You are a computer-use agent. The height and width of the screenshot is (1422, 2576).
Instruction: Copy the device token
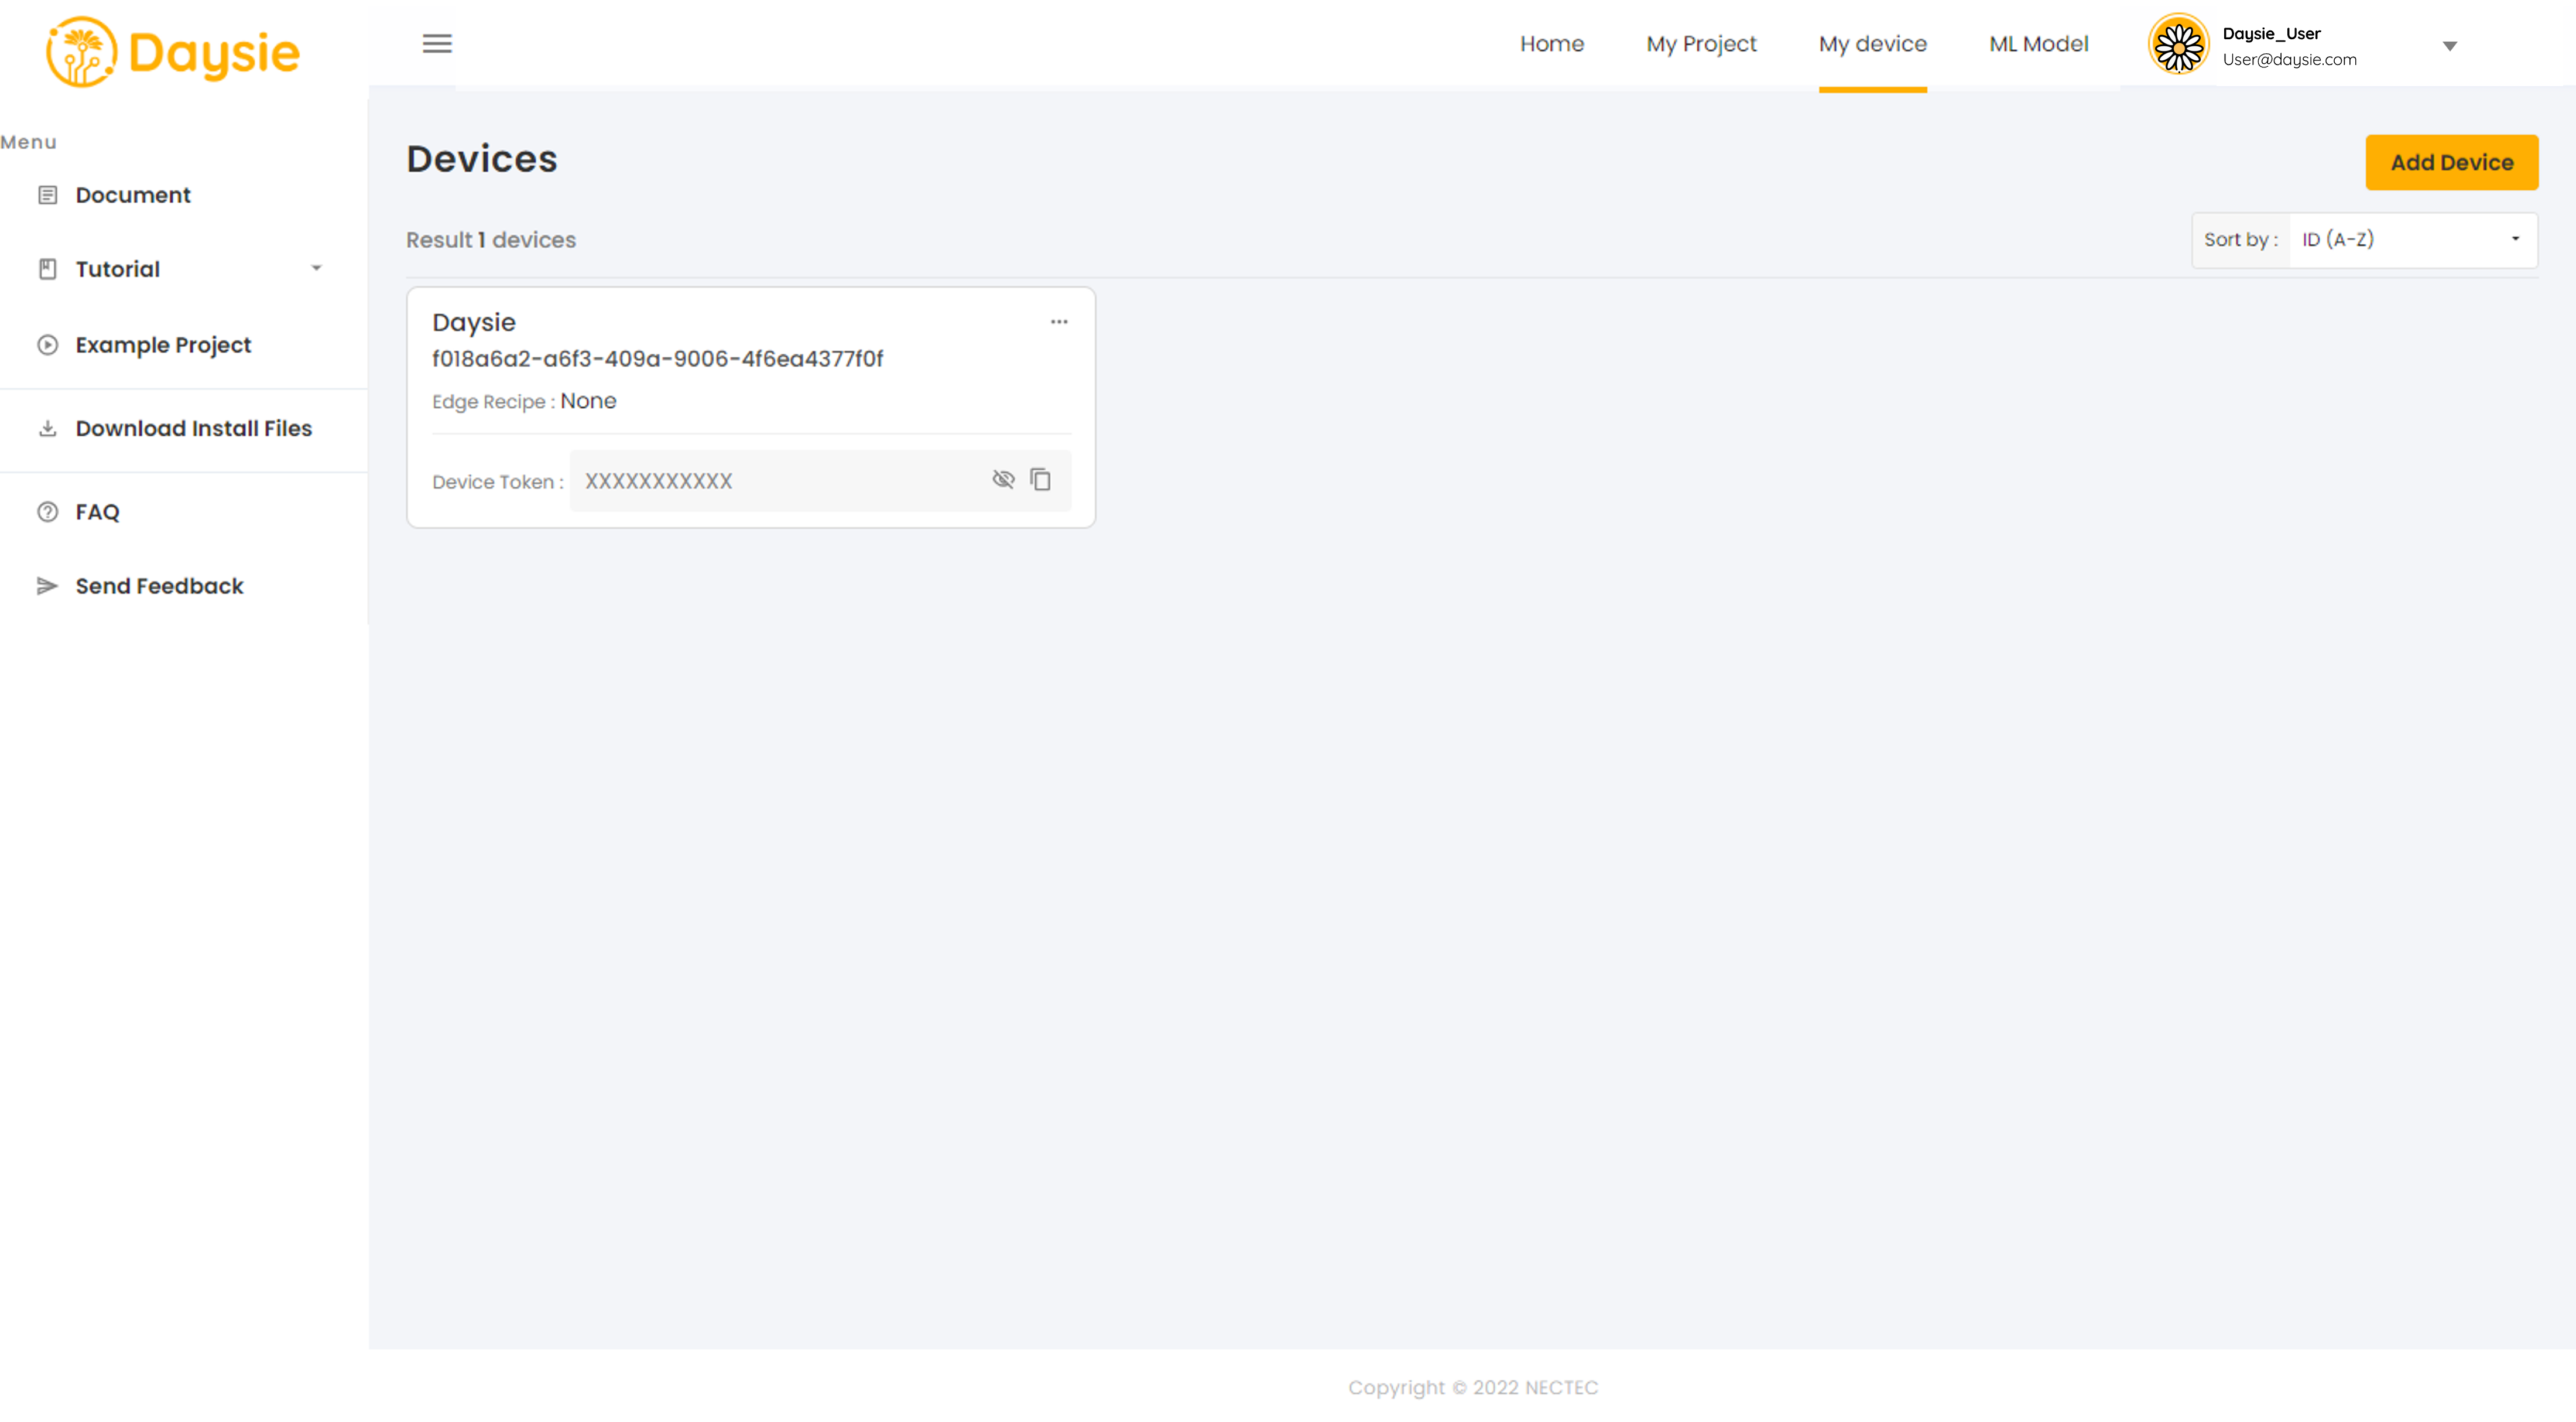(x=1041, y=480)
